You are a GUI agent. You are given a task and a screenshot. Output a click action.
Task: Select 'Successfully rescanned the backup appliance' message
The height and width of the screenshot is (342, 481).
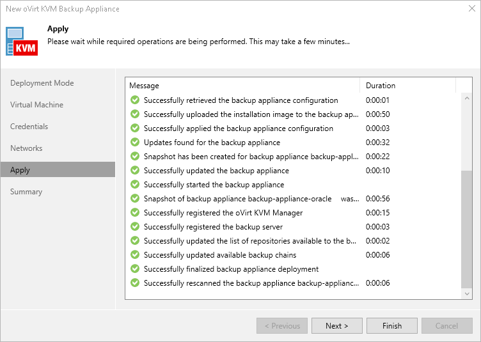pos(251,283)
